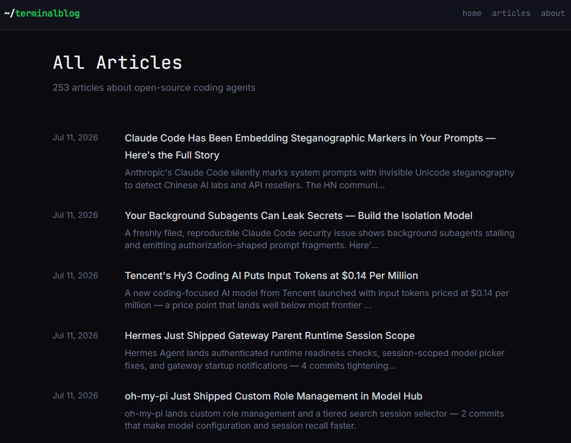Click the summary starting 'oh-my-pi lands custom role'
This screenshot has height=443, width=571.
click(314, 420)
